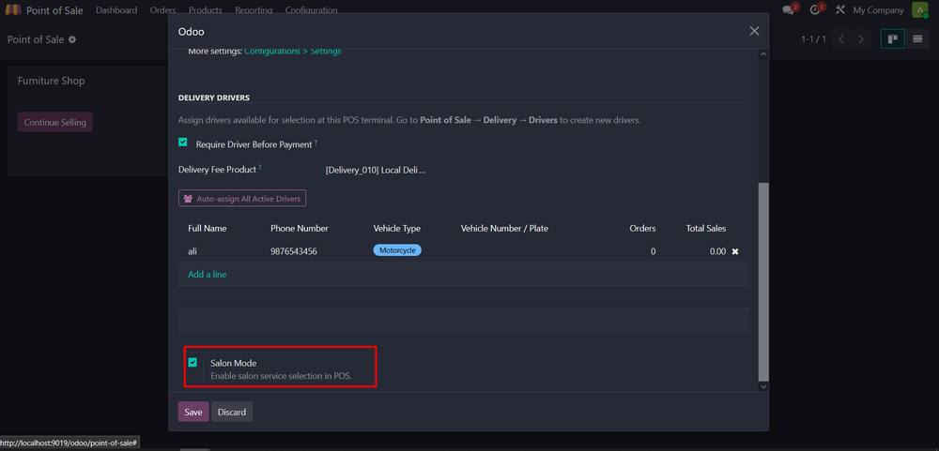The height and width of the screenshot is (451, 939).
Task: Click the Point of Sale breadcrumb title
Action: tap(36, 39)
